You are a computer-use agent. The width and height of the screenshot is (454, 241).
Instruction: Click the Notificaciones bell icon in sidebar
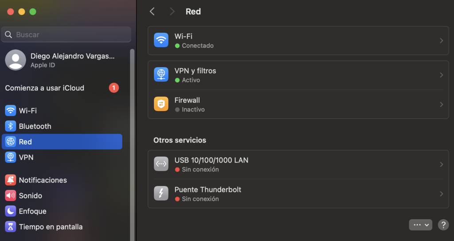(x=10, y=180)
